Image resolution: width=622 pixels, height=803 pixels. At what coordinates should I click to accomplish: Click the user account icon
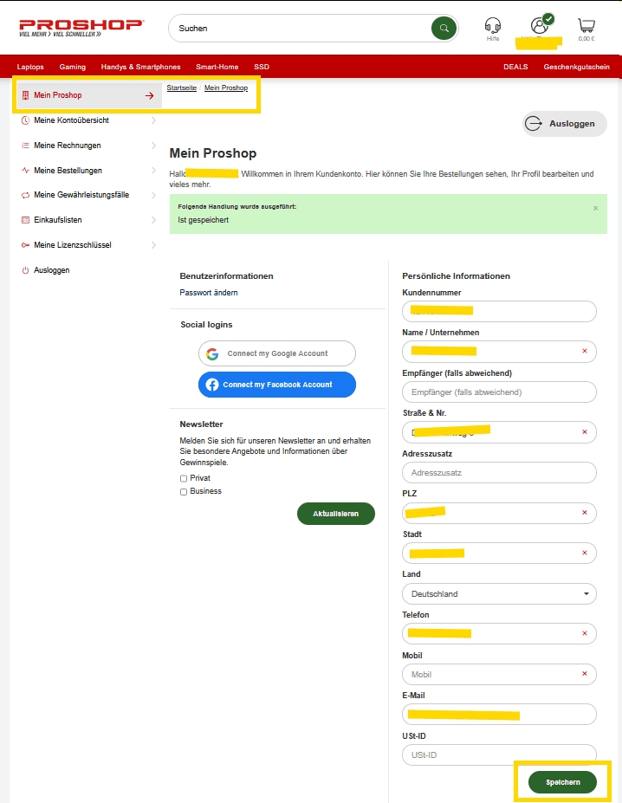pyautogui.click(x=540, y=25)
